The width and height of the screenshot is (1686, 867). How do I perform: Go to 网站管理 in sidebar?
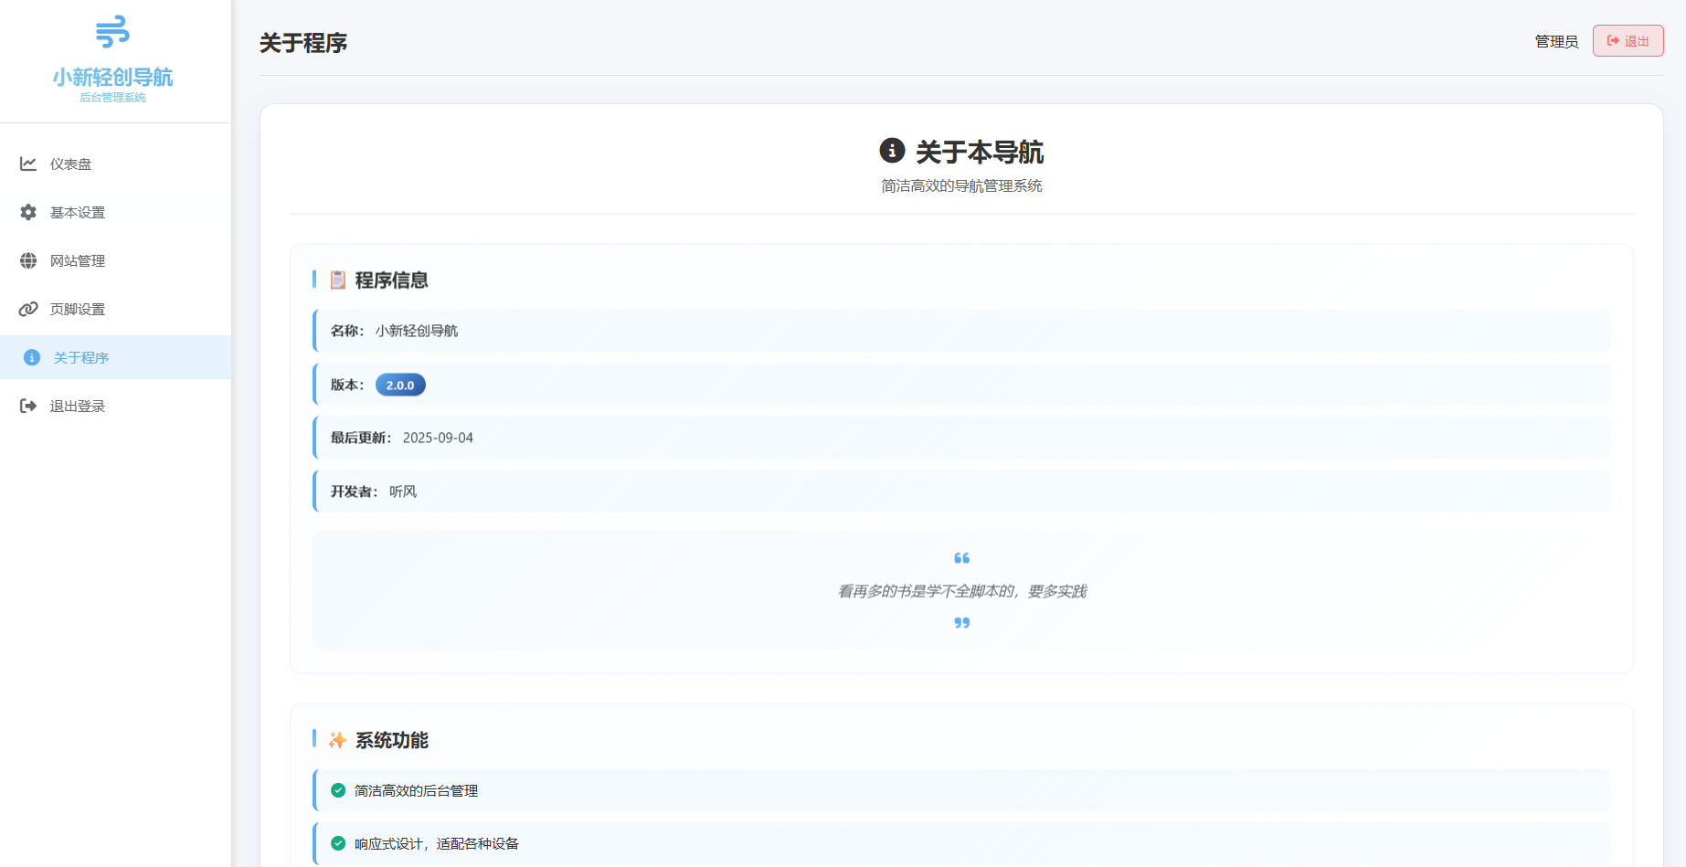(115, 260)
